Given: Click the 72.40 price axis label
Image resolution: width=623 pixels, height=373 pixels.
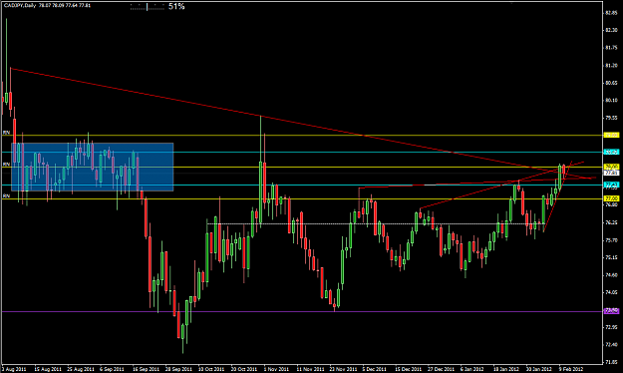Looking at the screenshot, I should [611, 345].
